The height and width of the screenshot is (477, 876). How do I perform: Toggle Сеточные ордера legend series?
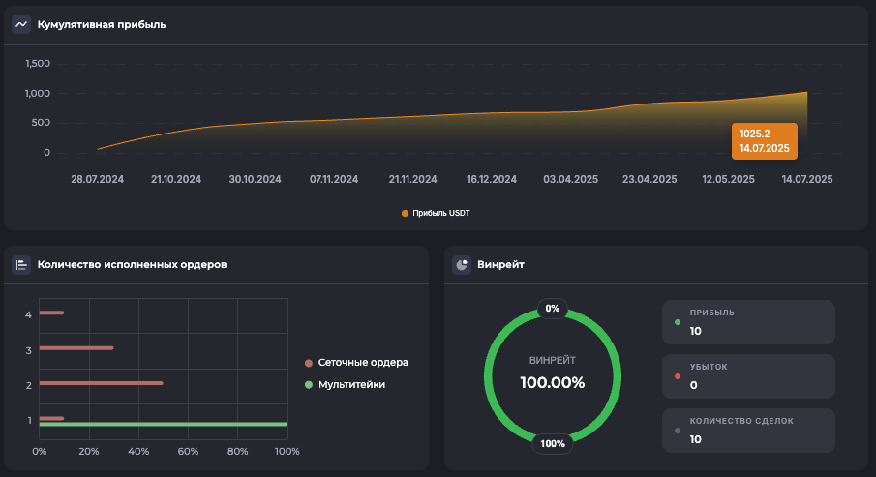355,363
